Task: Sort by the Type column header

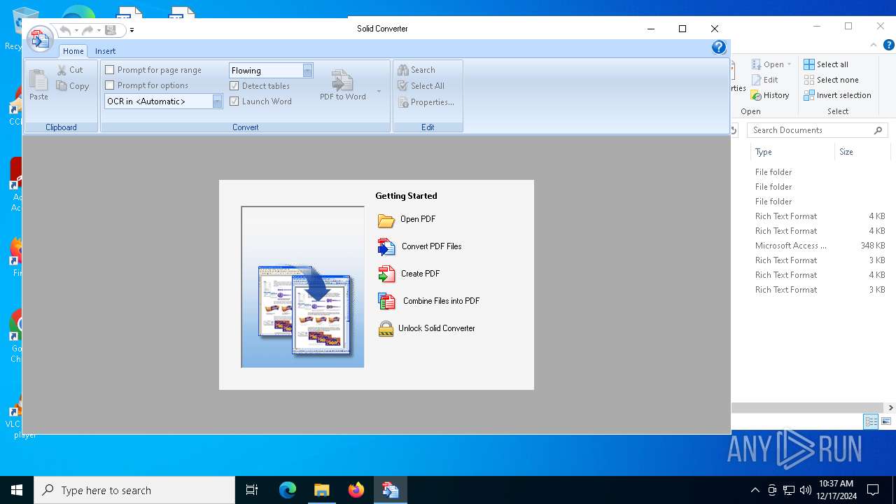Action: 792,152
